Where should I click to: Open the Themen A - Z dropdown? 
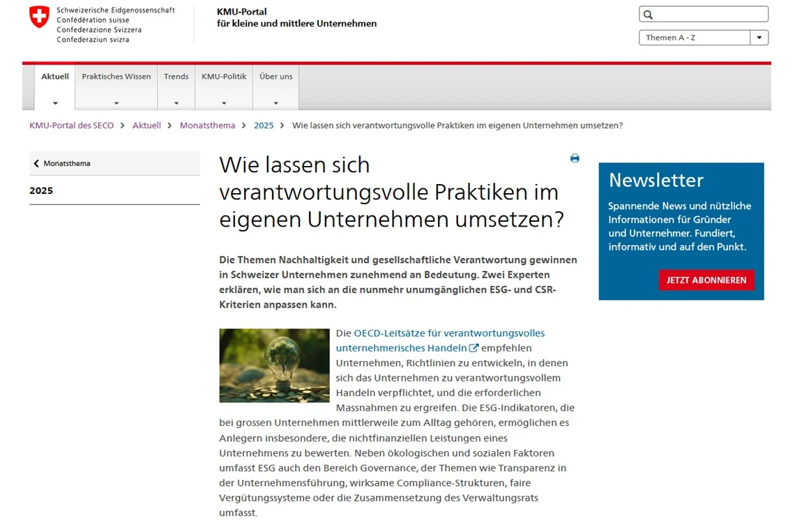click(x=759, y=38)
